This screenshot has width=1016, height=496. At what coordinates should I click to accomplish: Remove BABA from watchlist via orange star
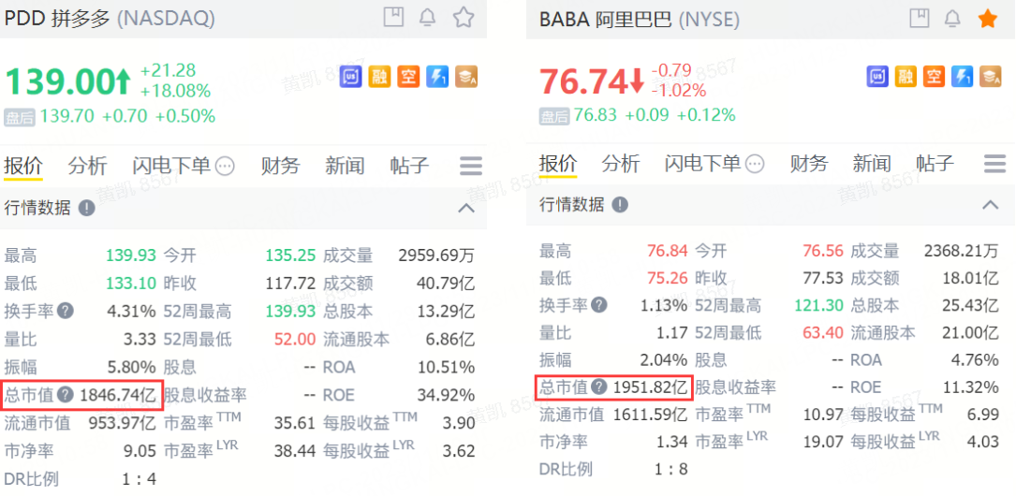pyautogui.click(x=988, y=18)
